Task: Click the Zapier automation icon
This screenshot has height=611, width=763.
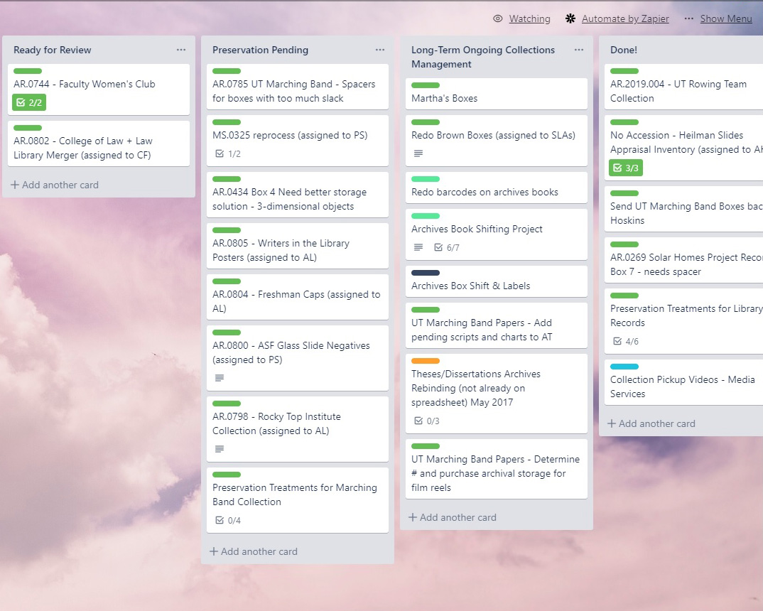Action: [570, 18]
